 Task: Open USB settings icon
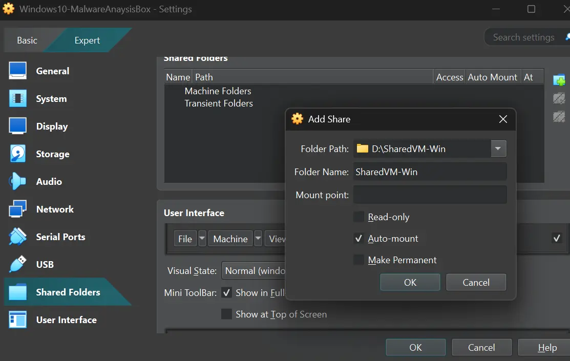click(x=17, y=265)
